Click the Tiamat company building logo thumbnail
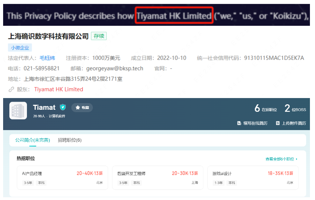 tap(18, 111)
